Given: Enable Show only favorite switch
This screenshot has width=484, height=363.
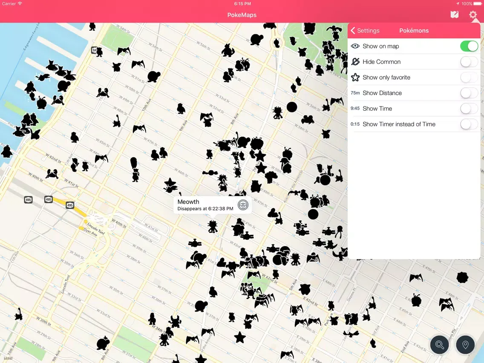Looking at the screenshot, I should pyautogui.click(x=469, y=78).
